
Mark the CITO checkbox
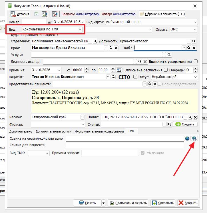click(135, 76)
